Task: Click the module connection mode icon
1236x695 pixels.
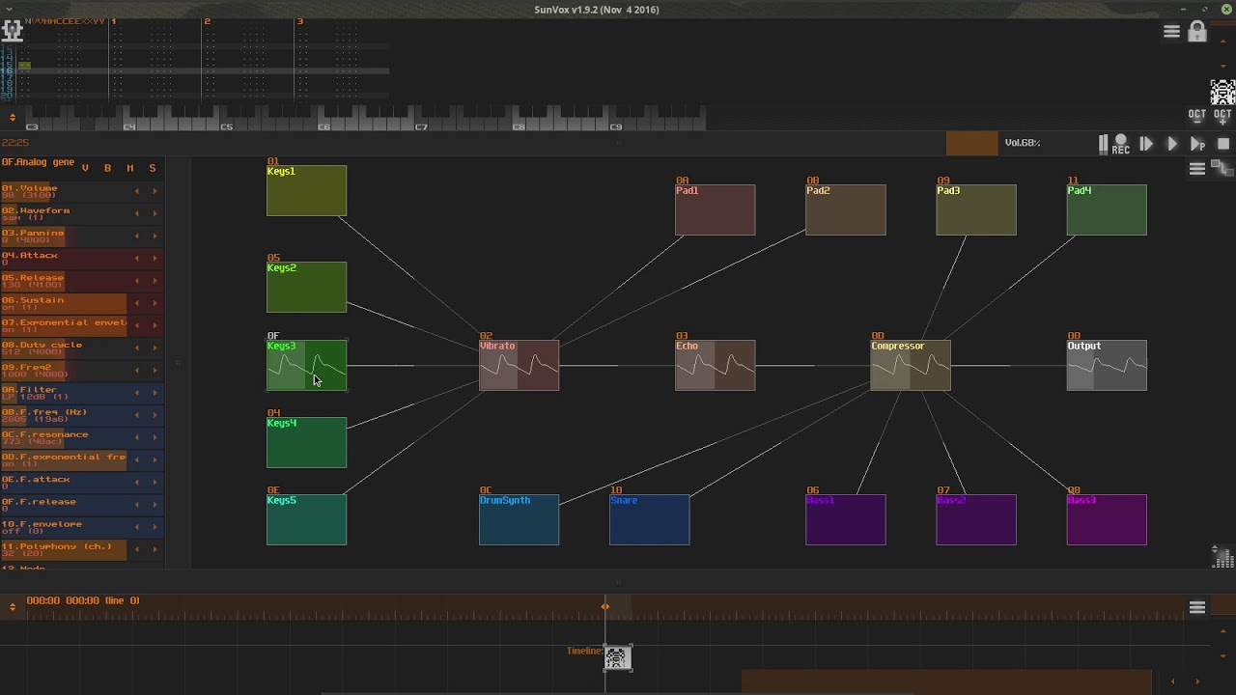Action: [1222, 169]
